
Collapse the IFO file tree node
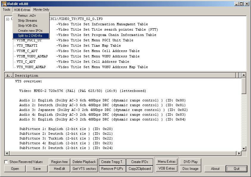[8, 19]
